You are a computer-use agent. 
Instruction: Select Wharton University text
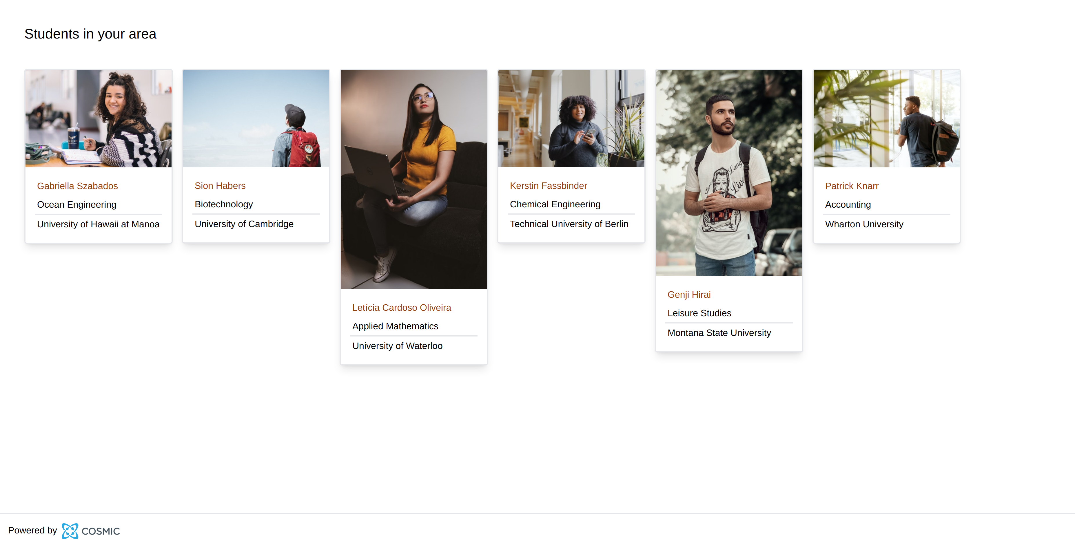[x=864, y=224]
